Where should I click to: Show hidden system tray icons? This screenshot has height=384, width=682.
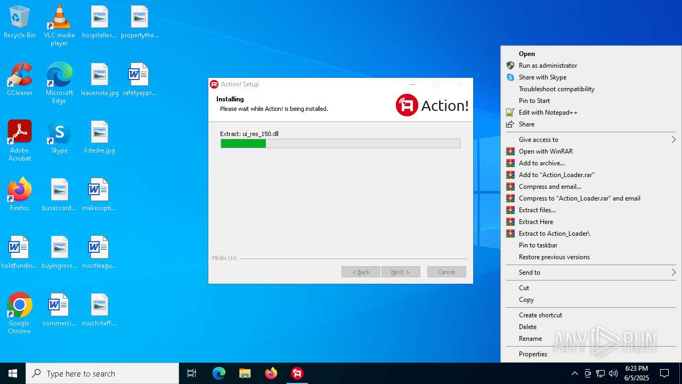click(574, 373)
